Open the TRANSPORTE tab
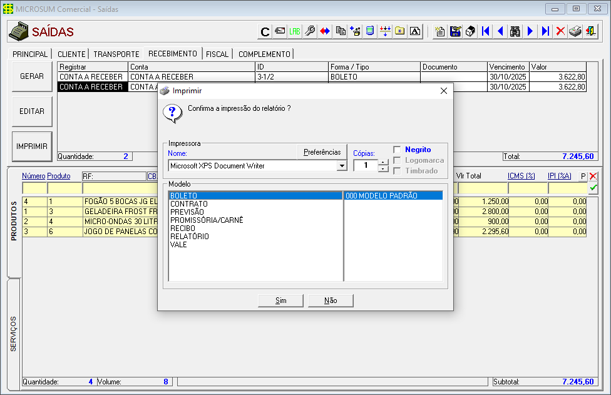Screen dimensions: 611x395 (116, 54)
